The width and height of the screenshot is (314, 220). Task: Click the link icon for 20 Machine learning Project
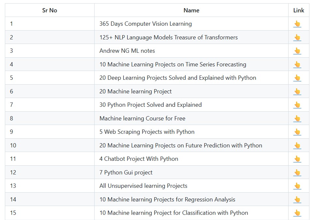[x=297, y=91]
